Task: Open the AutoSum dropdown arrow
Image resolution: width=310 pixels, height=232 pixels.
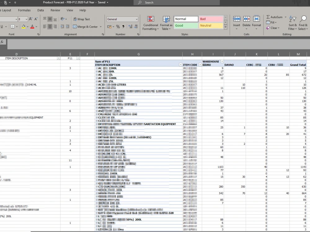Action: click(x=286, y=17)
